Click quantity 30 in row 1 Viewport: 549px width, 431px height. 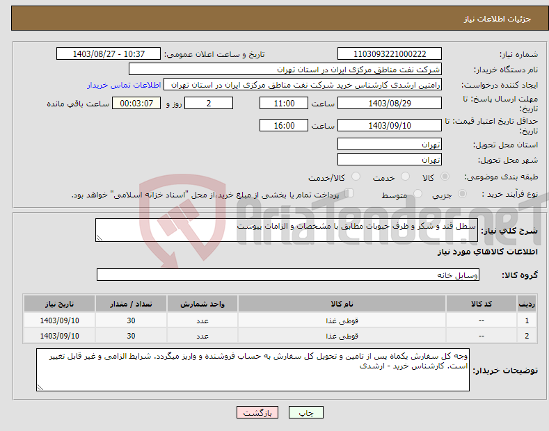coord(131,320)
